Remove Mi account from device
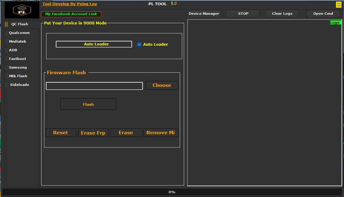The image size is (344, 197). tap(161, 132)
